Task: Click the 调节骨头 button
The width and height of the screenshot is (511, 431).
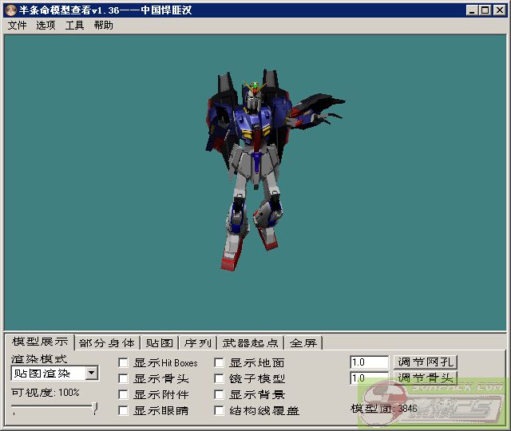Action: (x=426, y=378)
